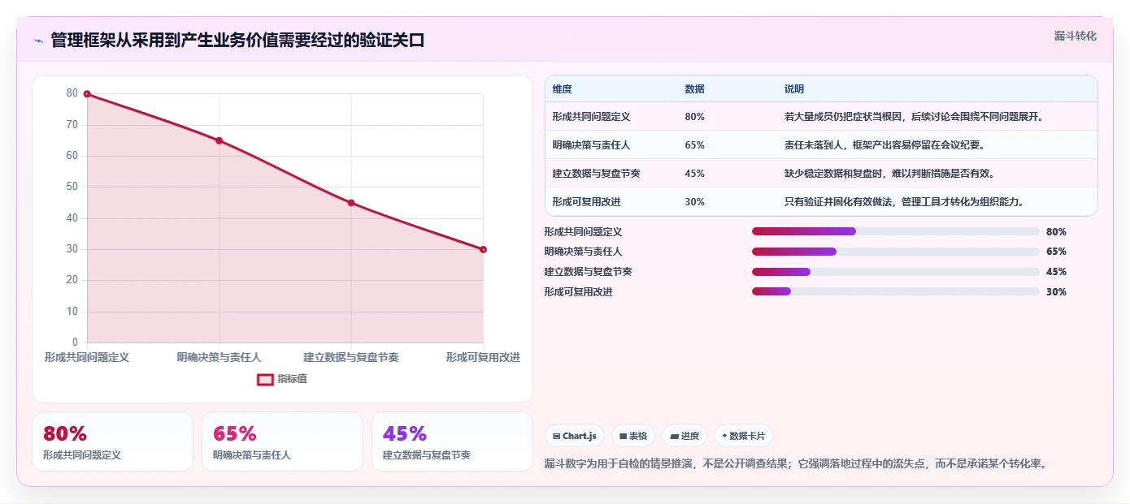Screen dimensions: 1130x504
Task: Click the 形成共同问题定义 80% progress bar
Action: 896,231
